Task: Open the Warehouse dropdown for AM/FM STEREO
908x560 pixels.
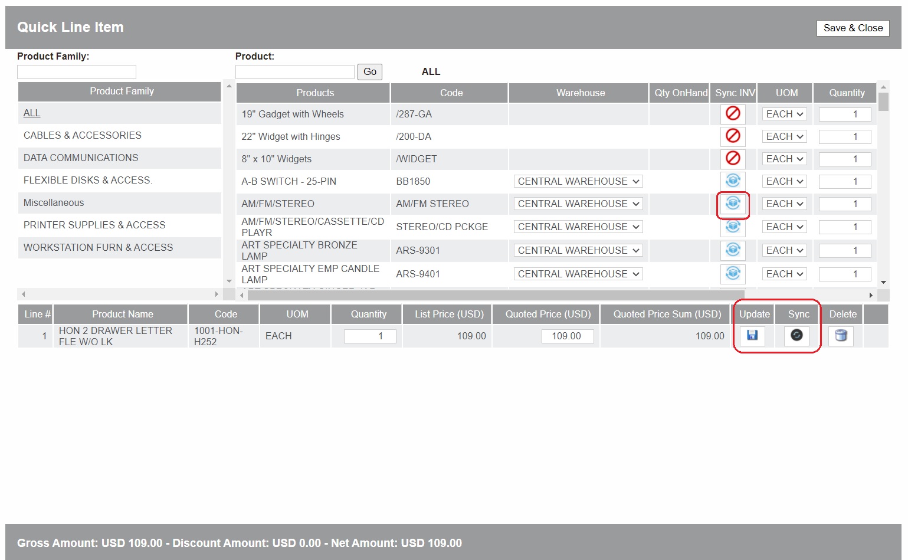Action: tap(578, 204)
